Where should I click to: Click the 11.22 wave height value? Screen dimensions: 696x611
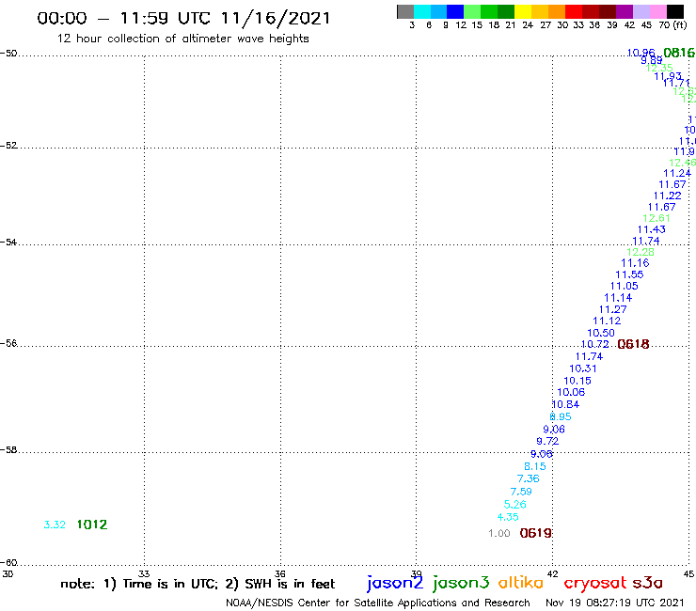[x=667, y=196]
